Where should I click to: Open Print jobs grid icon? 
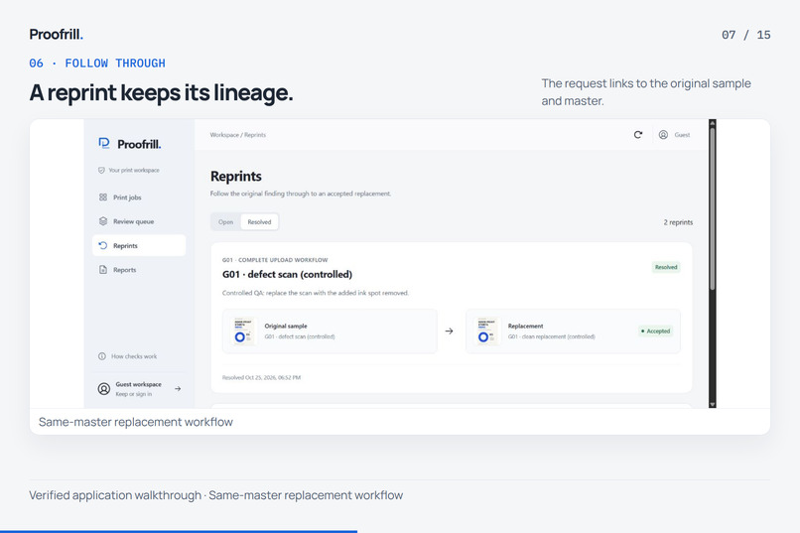[103, 197]
